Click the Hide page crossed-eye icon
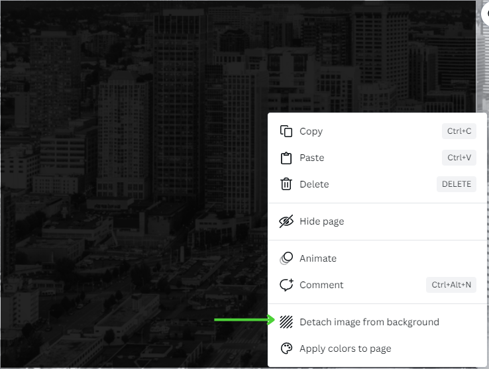 point(286,221)
